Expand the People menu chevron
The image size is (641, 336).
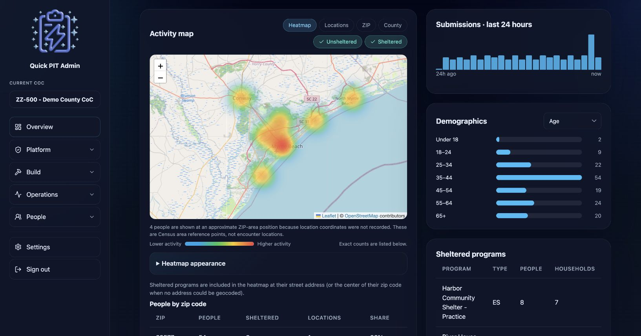tap(92, 217)
